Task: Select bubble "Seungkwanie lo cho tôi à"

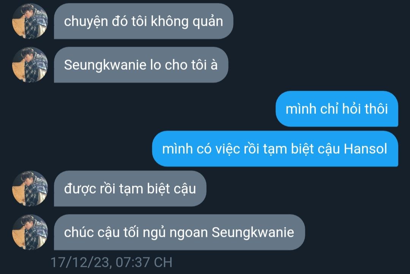Action: click(x=141, y=65)
